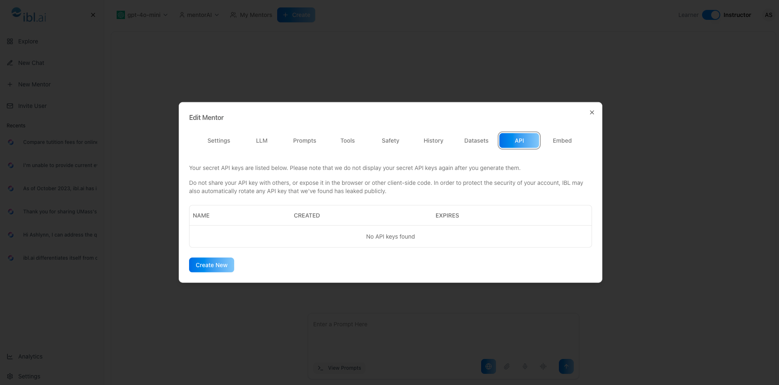Switch to the Datasets tab
Viewport: 779px width, 385px height.
tap(476, 141)
